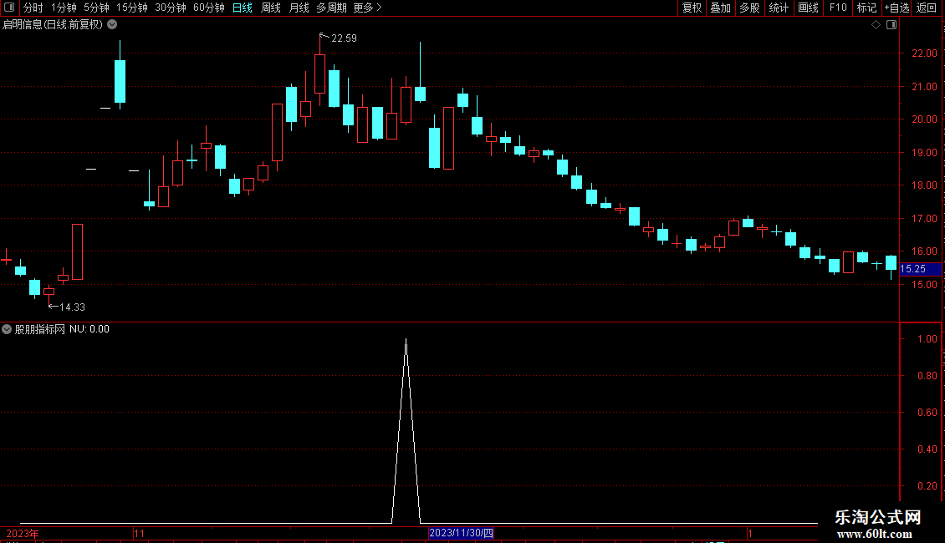Expand dropdown next to 启明信息 title
The image size is (945, 543).
coord(112,25)
